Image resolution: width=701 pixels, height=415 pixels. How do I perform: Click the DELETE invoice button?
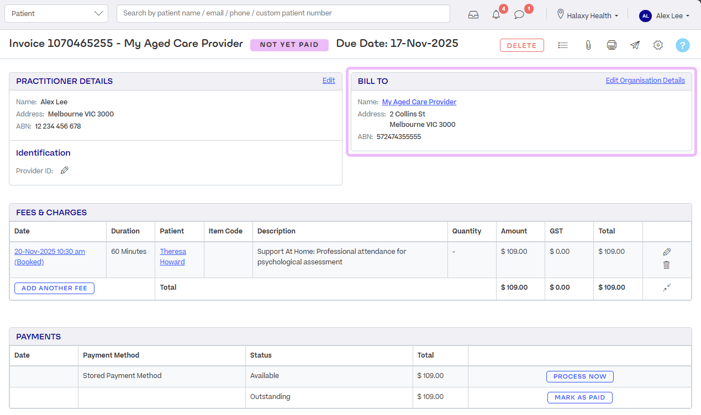tap(522, 45)
